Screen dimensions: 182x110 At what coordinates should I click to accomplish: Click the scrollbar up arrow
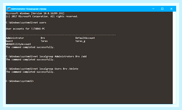pos(174,13)
